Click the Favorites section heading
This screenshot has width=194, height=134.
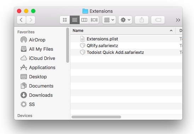(x=26, y=32)
